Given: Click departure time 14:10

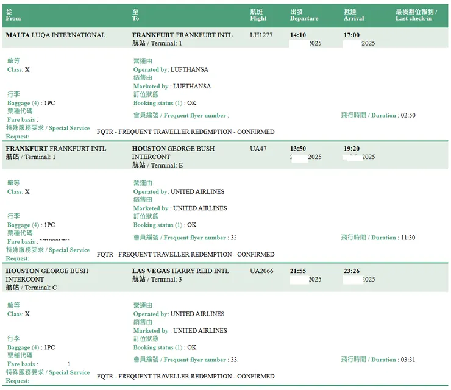Looking at the screenshot, I should point(297,35).
